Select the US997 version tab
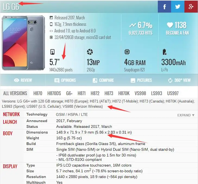The width and height of the screenshot is (198, 184). tap(173, 93)
